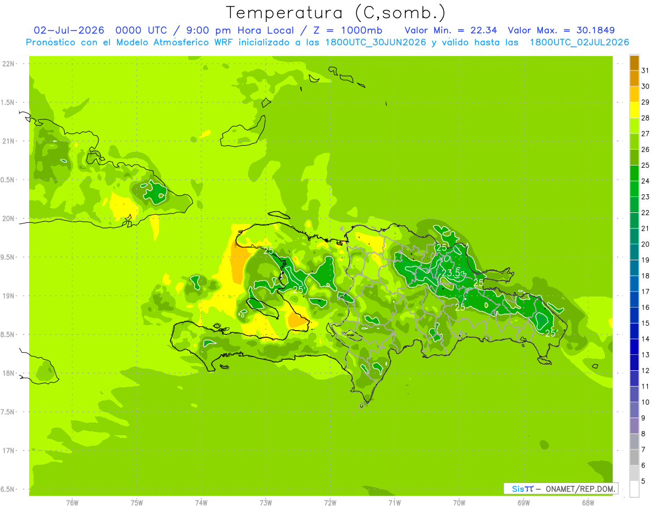Image resolution: width=660 pixels, height=510 pixels.
Task: Click the legend value "22"
Action: (x=646, y=212)
